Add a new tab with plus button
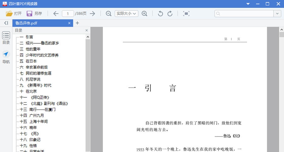The height and width of the screenshot is (152, 284). [x=77, y=23]
